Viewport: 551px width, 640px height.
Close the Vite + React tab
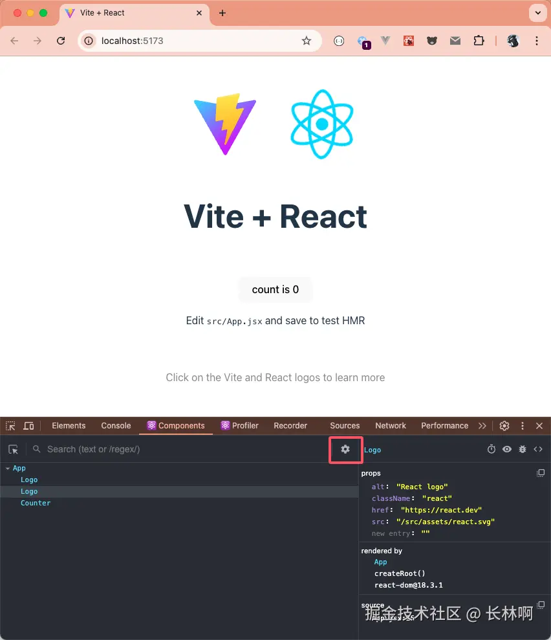click(199, 13)
